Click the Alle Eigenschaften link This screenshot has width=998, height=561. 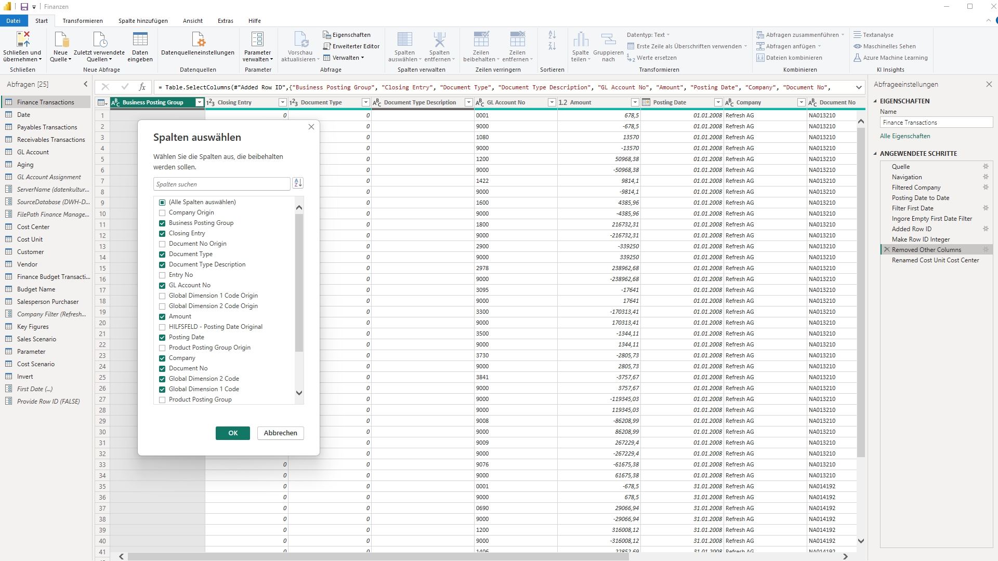pyautogui.click(x=905, y=136)
